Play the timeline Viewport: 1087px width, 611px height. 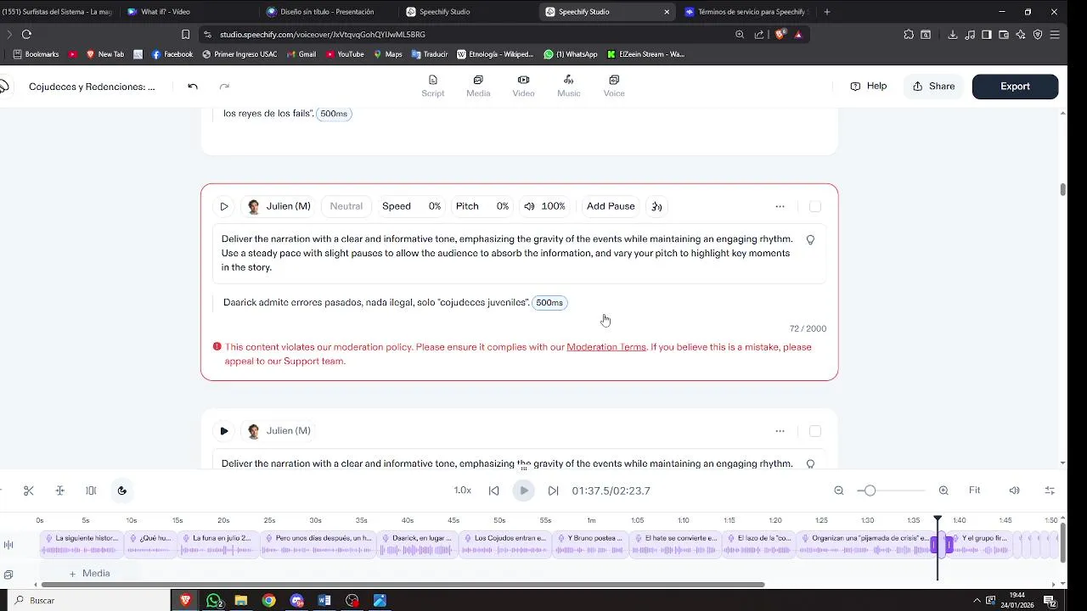pyautogui.click(x=524, y=490)
